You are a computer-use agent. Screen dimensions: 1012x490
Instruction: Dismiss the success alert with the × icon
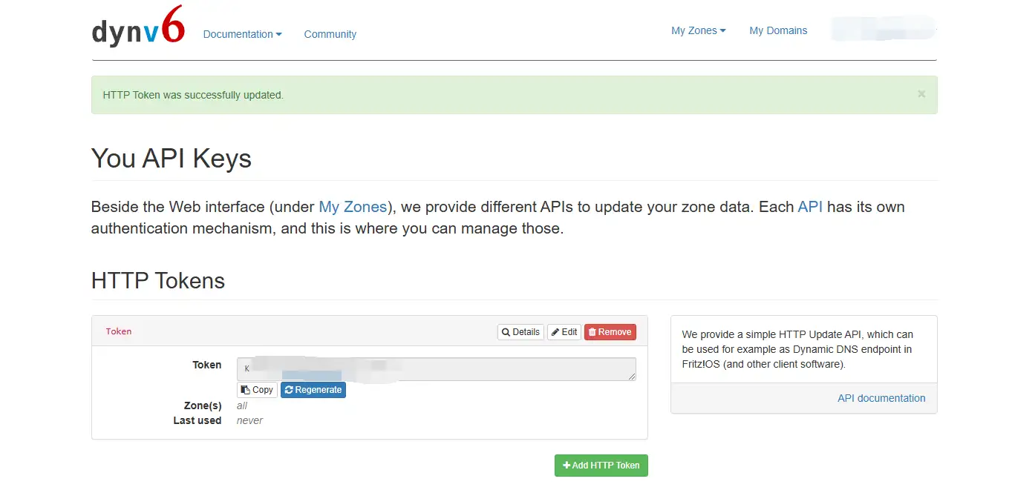(921, 94)
